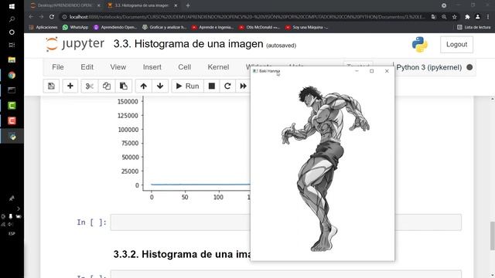Run the selected cell
Image resolution: width=495 pixels, height=278 pixels.
187,86
